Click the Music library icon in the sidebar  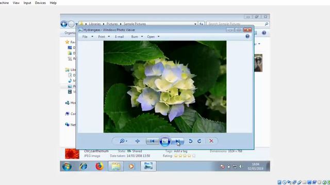point(70,81)
